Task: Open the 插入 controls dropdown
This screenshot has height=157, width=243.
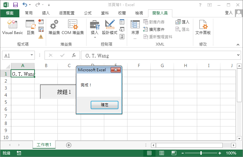Action: click(95, 29)
